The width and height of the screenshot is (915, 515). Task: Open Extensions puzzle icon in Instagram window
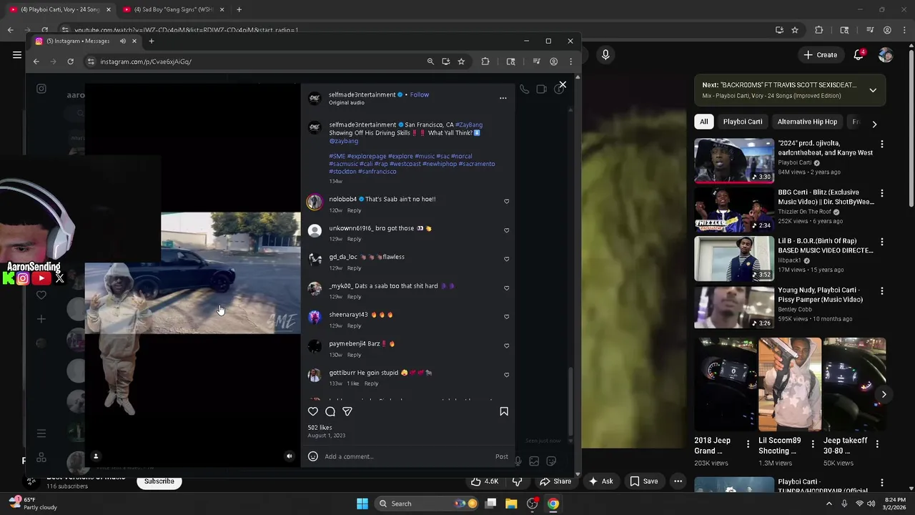[485, 62]
